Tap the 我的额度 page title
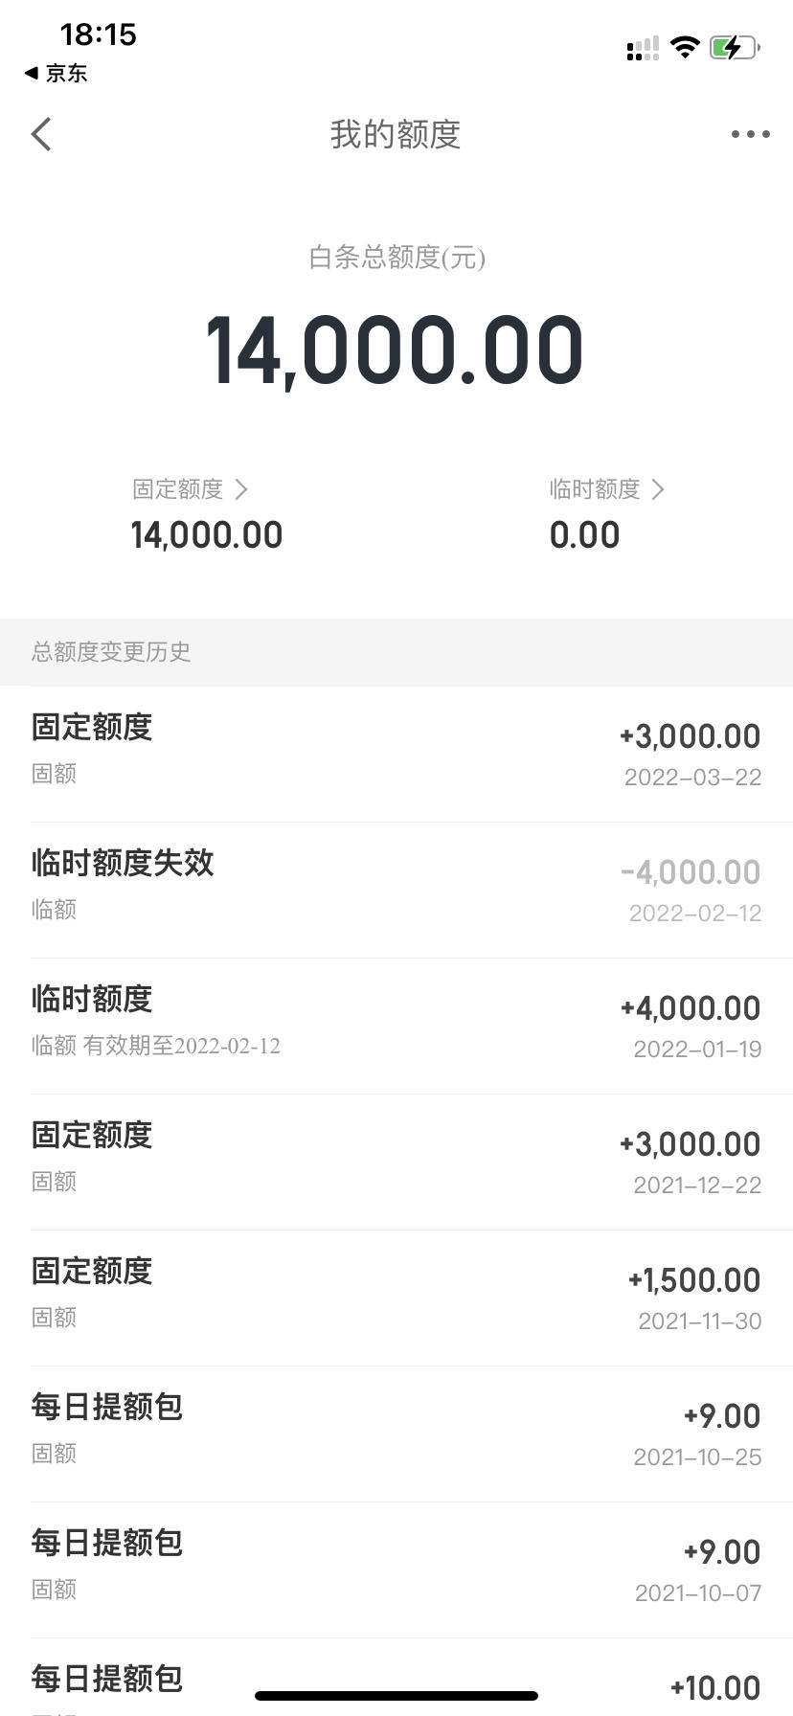793x1716 pixels. point(396,134)
